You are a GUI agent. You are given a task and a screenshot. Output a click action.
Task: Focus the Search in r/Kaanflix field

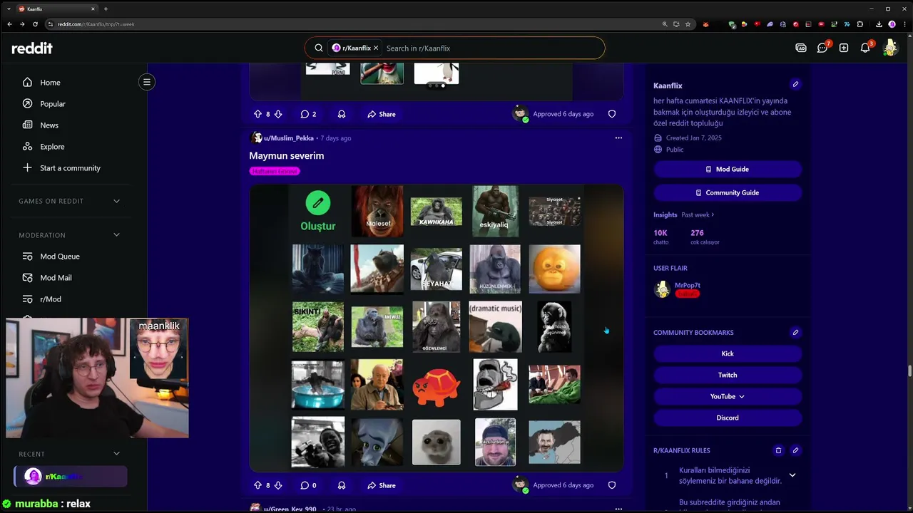[492, 48]
